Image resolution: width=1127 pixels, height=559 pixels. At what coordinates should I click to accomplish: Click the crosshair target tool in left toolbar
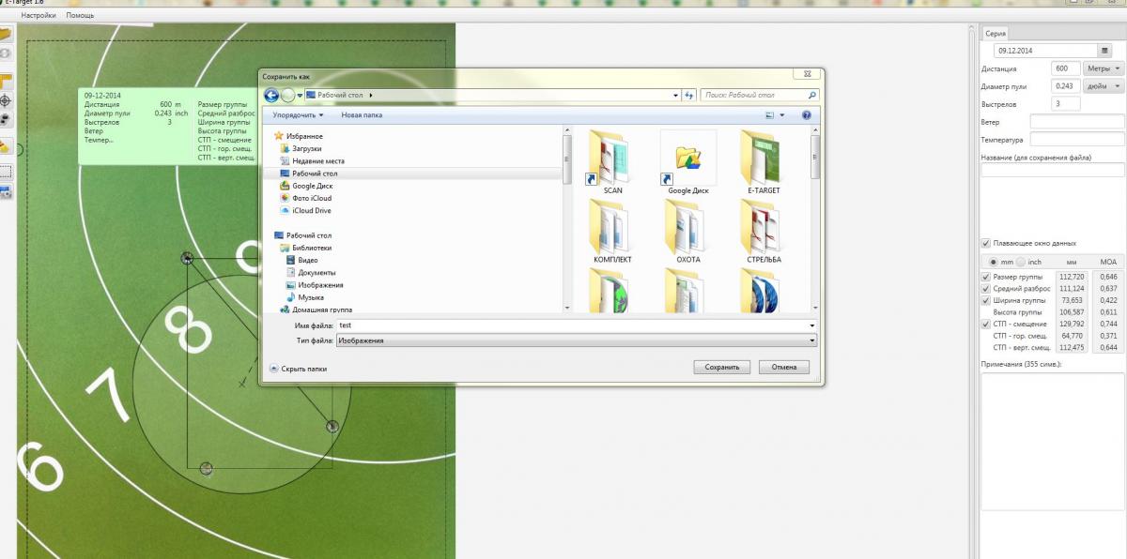[x=5, y=100]
